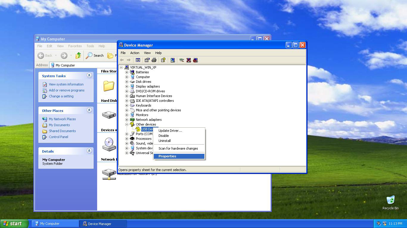Image resolution: width=407 pixels, height=228 pixels.
Task: Click the Disk drives category icon
Action: pos(132,82)
